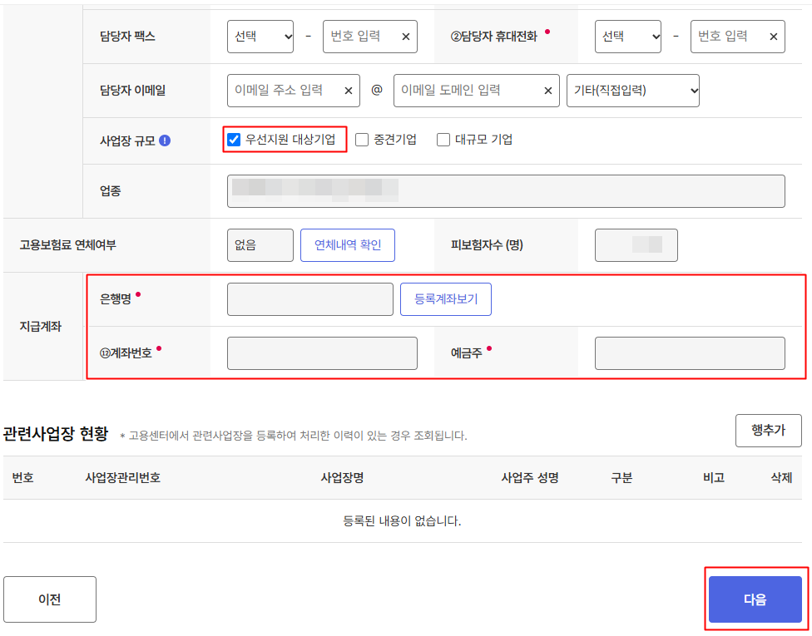Image resolution: width=812 pixels, height=636 pixels.
Task: Click the 피보험자수 (명) field
Action: (636, 245)
